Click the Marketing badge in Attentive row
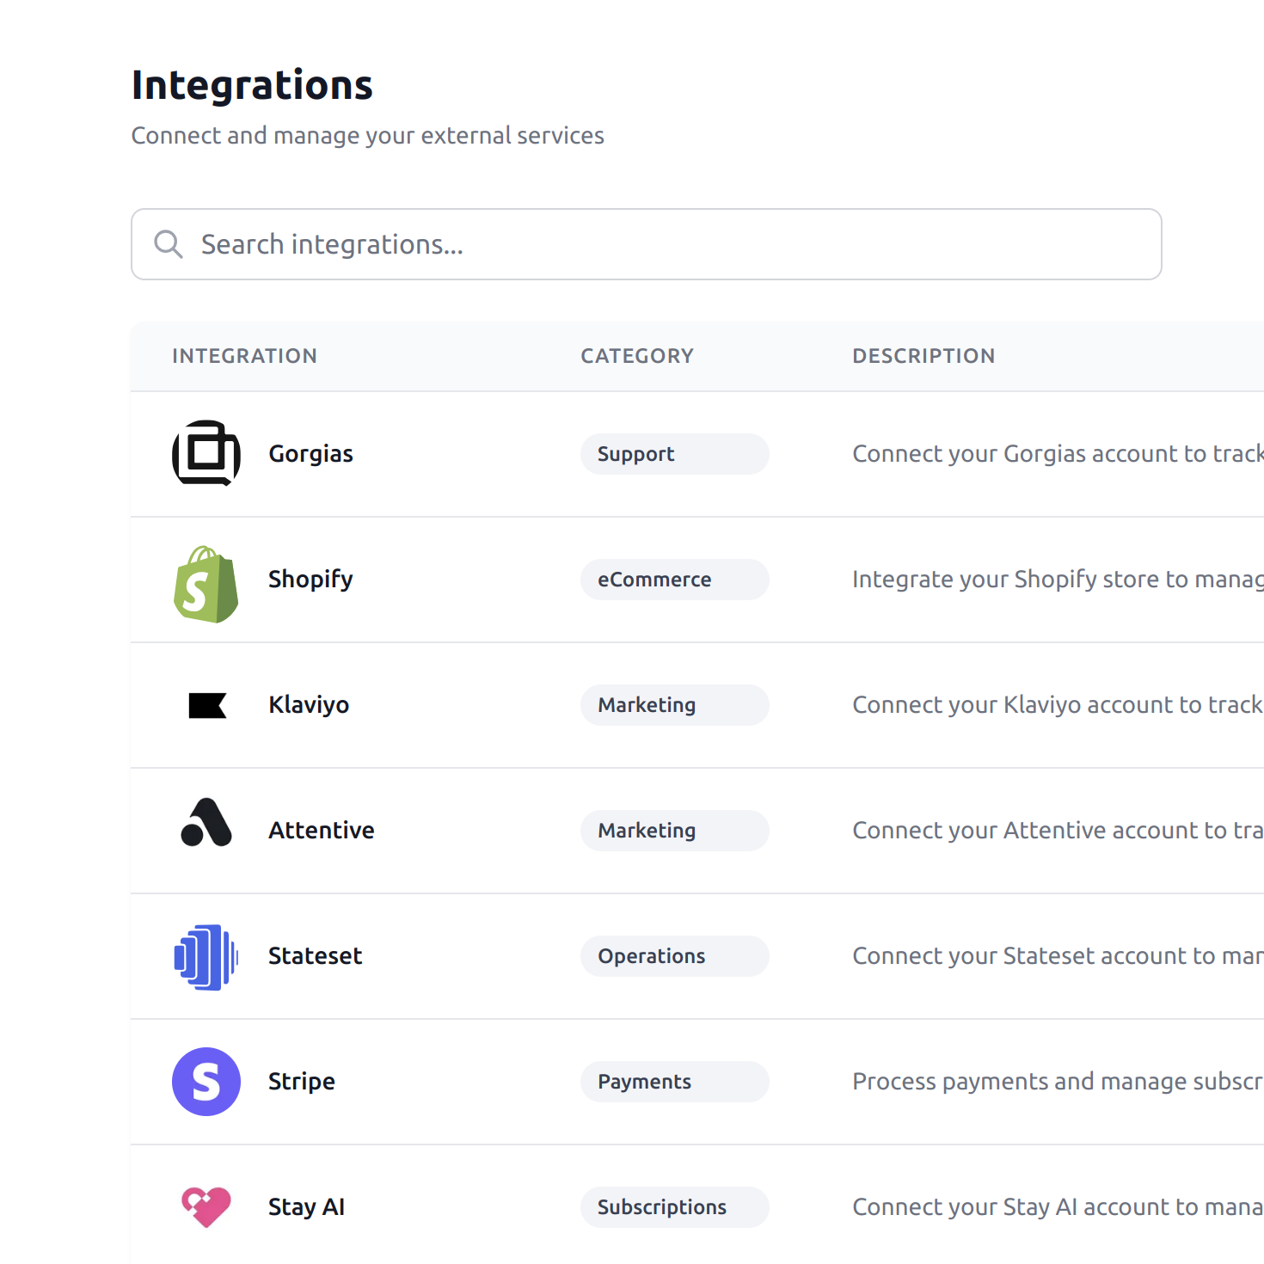 click(675, 831)
